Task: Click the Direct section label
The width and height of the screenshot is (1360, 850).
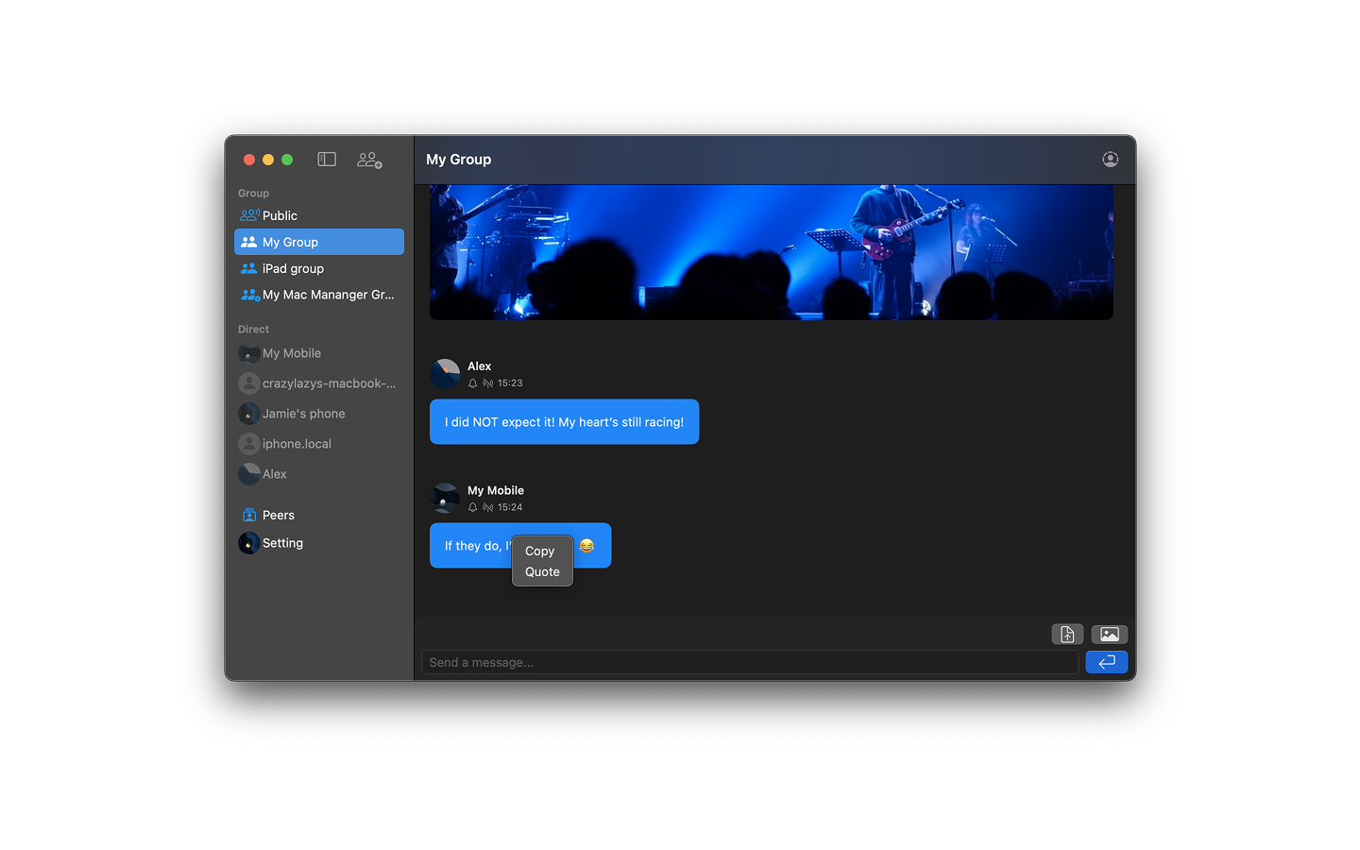Action: point(254,330)
